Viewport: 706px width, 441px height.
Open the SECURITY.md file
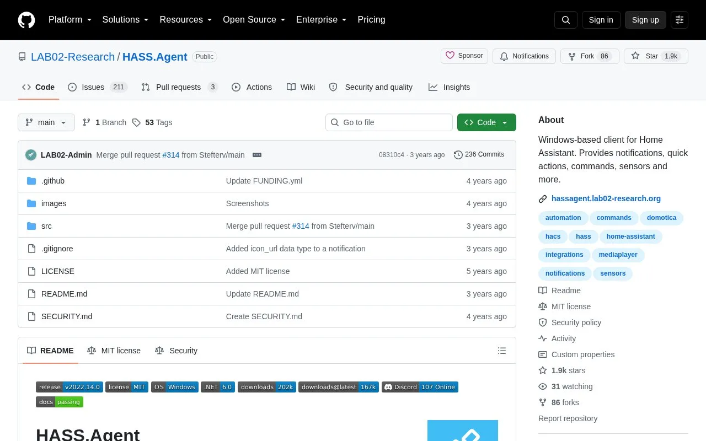click(67, 316)
